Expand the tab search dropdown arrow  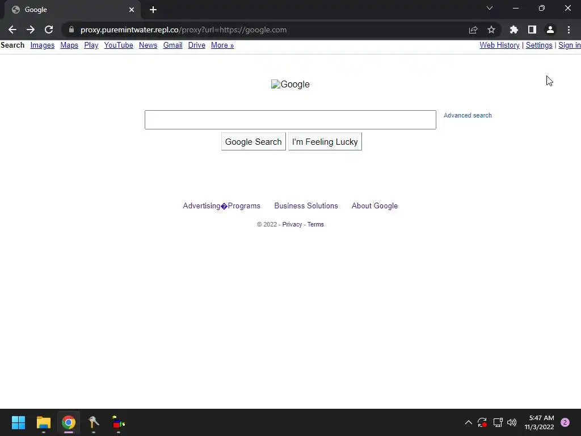[x=490, y=8]
